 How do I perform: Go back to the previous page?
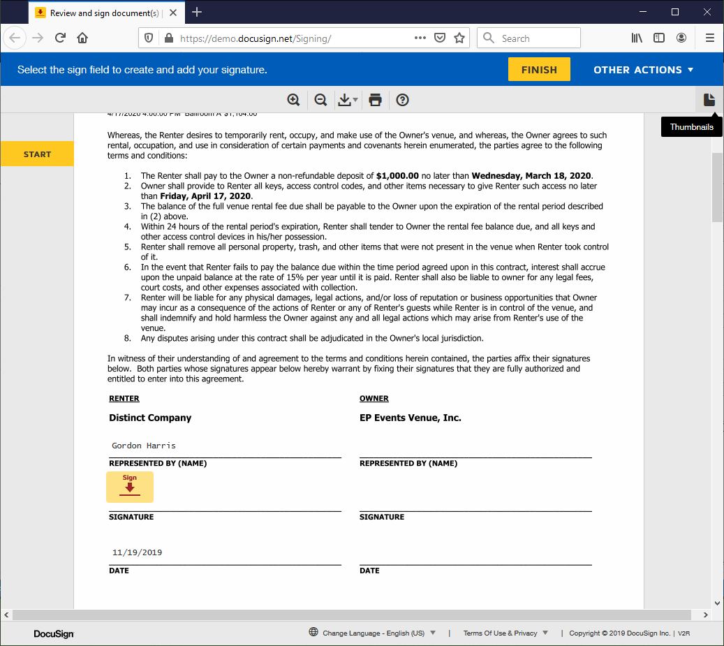click(15, 38)
